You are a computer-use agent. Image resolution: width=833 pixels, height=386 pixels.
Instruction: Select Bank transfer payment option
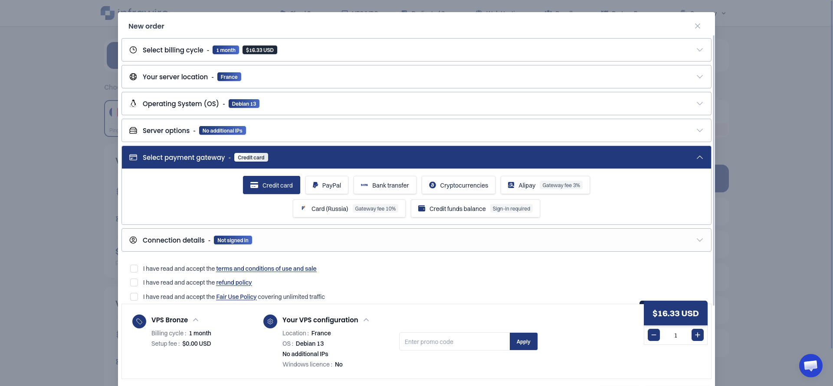[385, 185]
